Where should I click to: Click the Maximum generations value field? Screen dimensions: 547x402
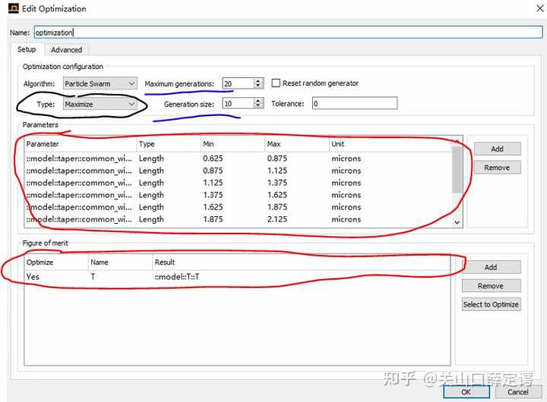[238, 83]
